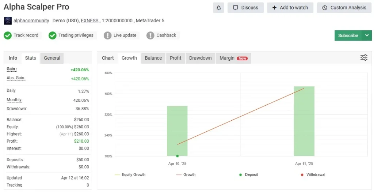Viewport: 374px width, 192px height.
Task: Switch to the Balance chart tab
Action: tap(153, 58)
